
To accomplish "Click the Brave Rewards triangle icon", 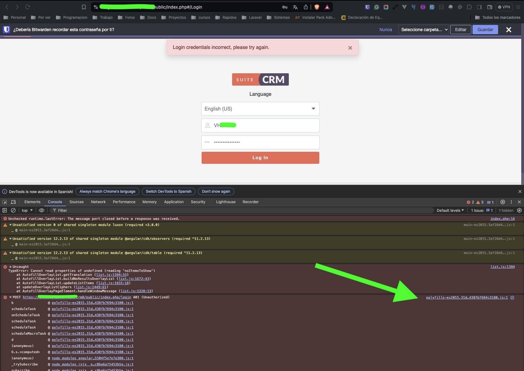I will pyautogui.click(x=327, y=7).
